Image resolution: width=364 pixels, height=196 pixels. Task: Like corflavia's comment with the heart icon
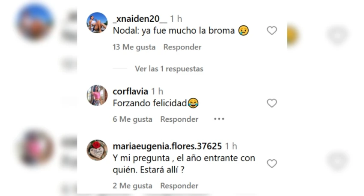tap(272, 103)
